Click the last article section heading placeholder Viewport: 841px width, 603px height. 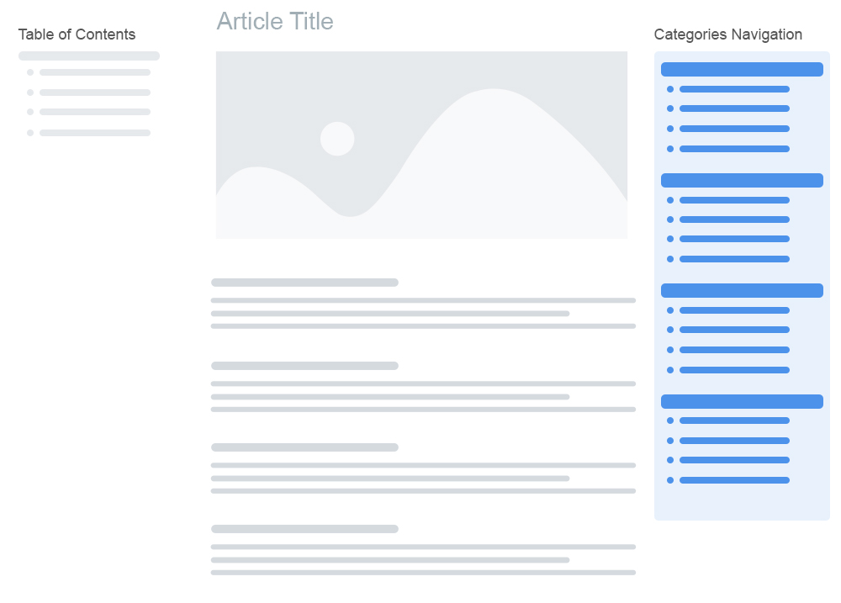[x=304, y=529]
